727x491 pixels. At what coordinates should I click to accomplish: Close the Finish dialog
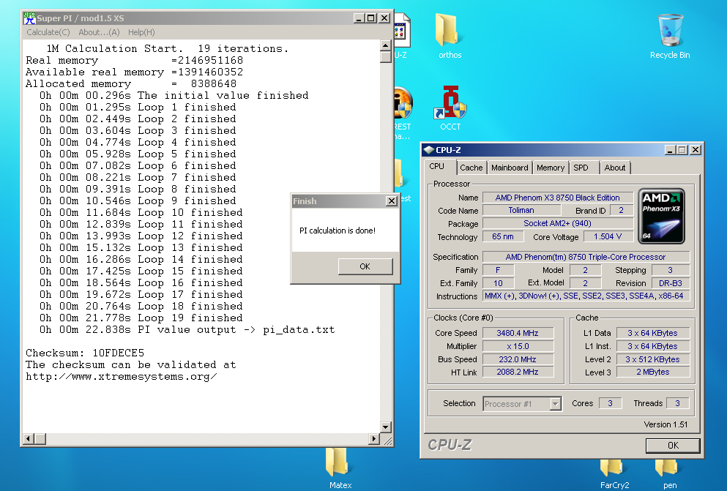click(391, 201)
